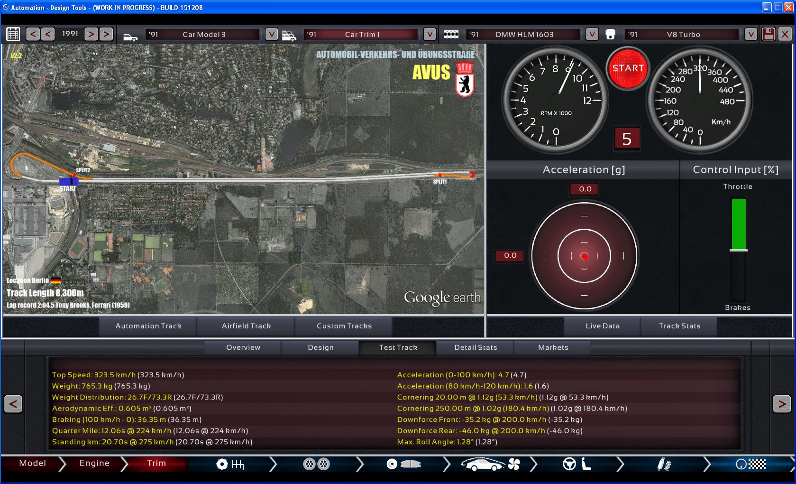Select the Automation Track button
The height and width of the screenshot is (484, 796).
click(x=148, y=326)
